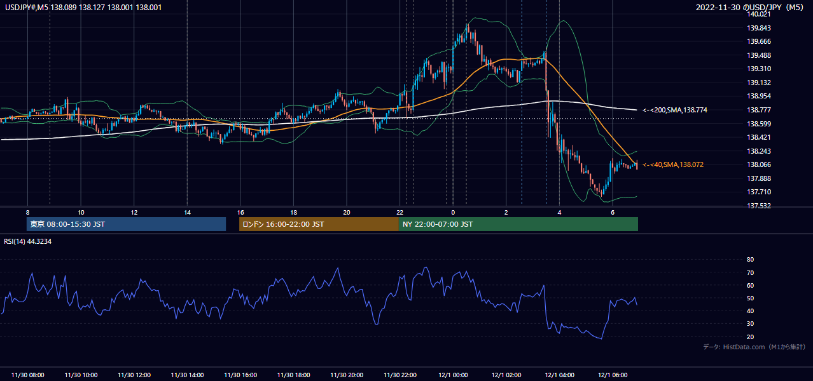Image resolution: width=813 pixels, height=381 pixels.
Task: Click price axis value 138.243
Action: [758, 151]
